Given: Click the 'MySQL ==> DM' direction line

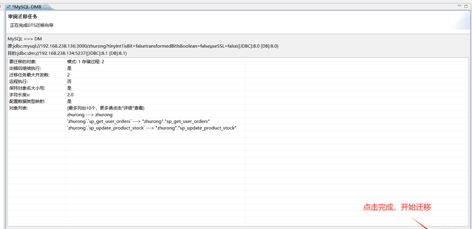Looking at the screenshot, I should [x=25, y=39].
